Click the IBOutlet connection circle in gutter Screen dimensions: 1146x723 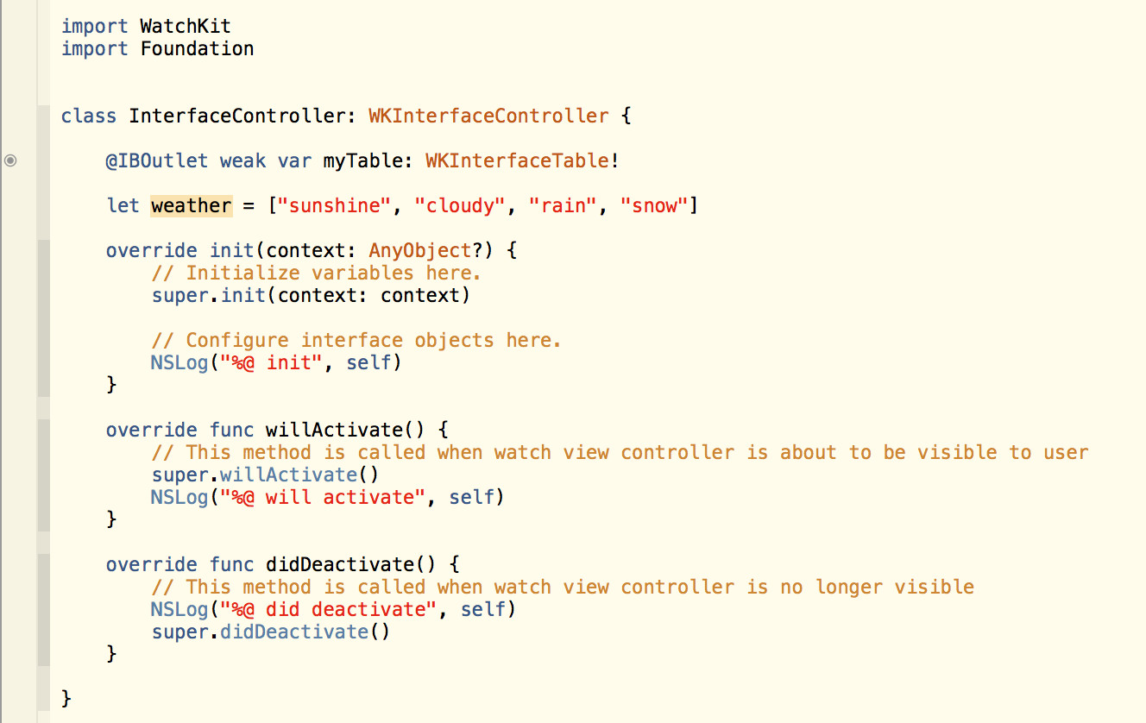pos(10,160)
